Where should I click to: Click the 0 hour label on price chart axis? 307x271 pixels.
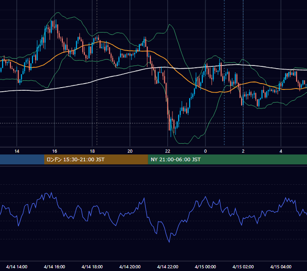pos(205,151)
